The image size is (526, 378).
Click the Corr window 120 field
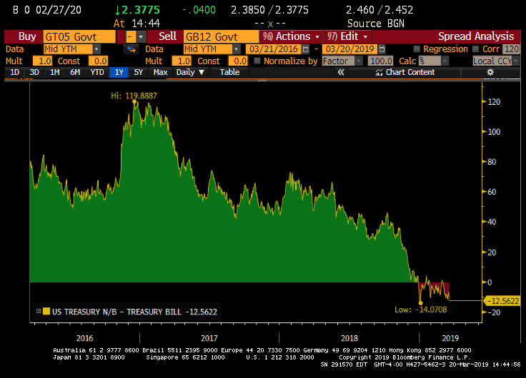point(511,49)
